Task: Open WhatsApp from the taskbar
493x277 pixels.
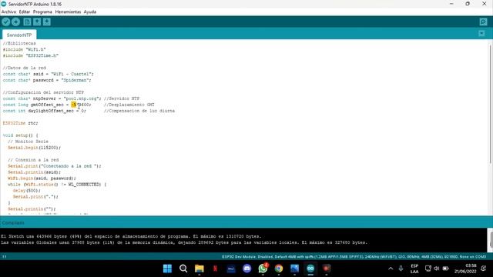Action: click(263, 269)
